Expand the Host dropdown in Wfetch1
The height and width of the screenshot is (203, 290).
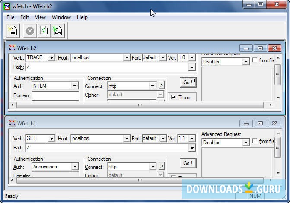[127, 139]
